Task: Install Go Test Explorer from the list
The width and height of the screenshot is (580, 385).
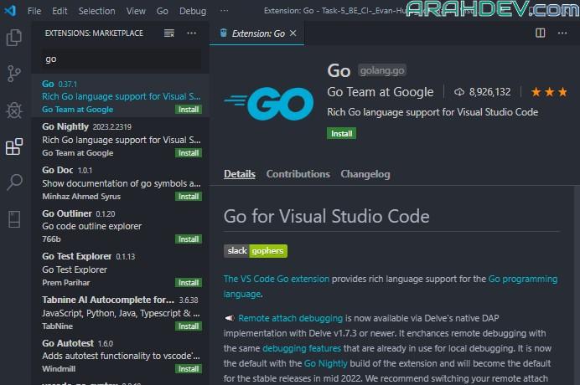Action: tap(188, 283)
